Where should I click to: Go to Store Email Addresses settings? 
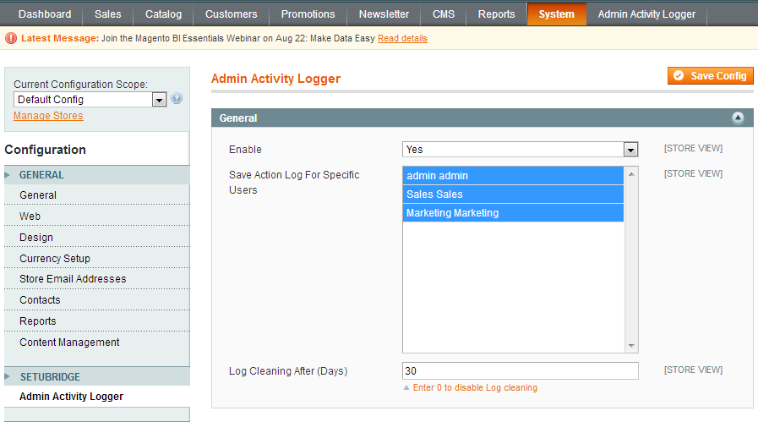(x=73, y=279)
